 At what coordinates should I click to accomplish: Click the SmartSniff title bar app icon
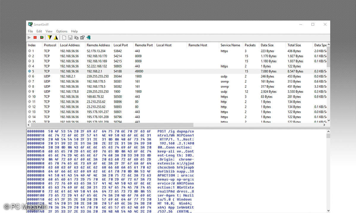[x=30, y=25]
